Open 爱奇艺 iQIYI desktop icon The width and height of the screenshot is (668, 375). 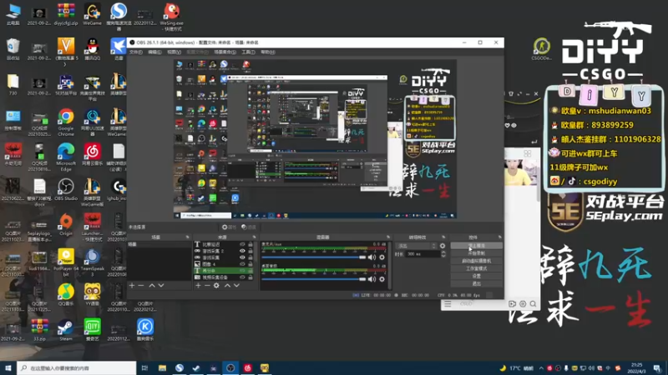pyautogui.click(x=93, y=330)
